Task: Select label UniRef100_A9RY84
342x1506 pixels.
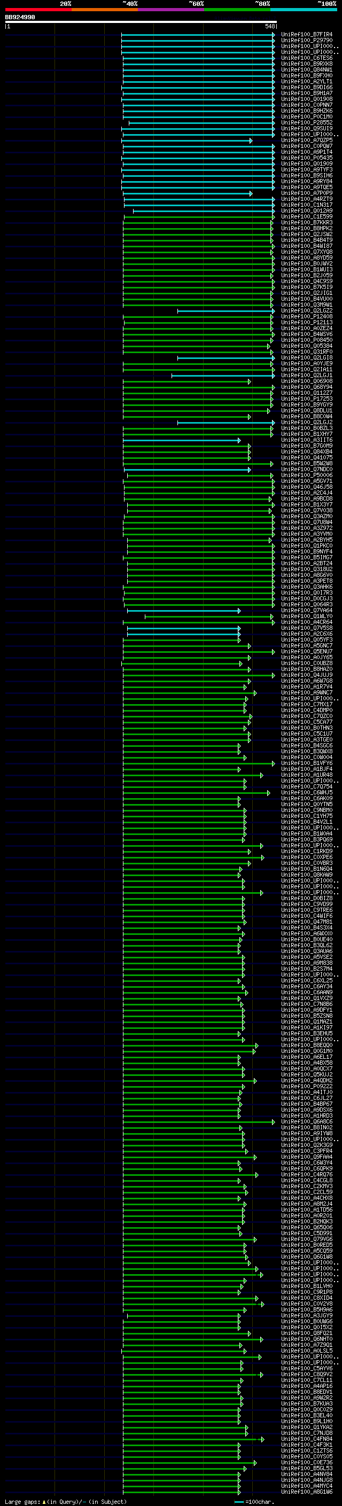Action: point(307,181)
